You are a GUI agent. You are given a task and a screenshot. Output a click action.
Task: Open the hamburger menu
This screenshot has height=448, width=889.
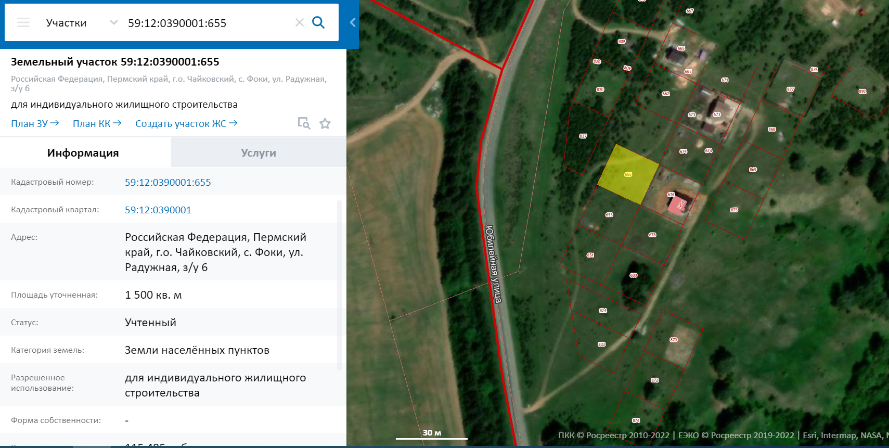click(x=23, y=22)
